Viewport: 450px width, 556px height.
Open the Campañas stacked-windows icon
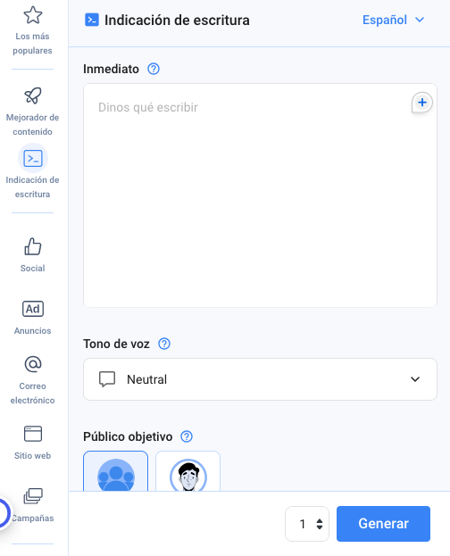point(33,496)
